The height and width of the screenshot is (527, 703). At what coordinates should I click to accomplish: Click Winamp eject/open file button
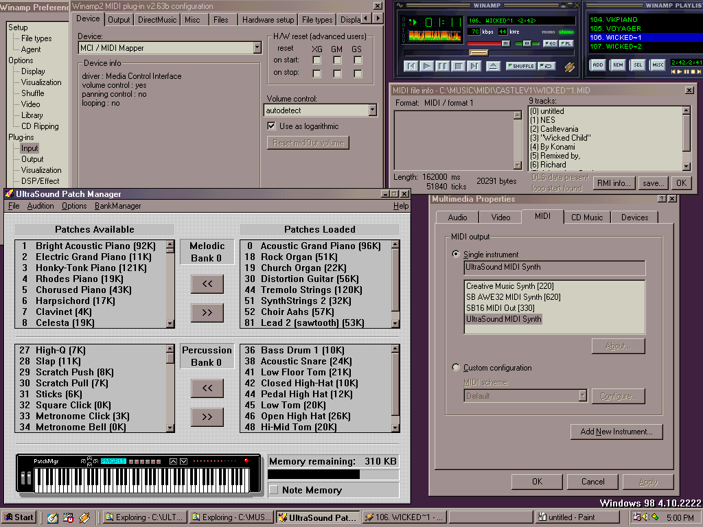click(x=493, y=67)
